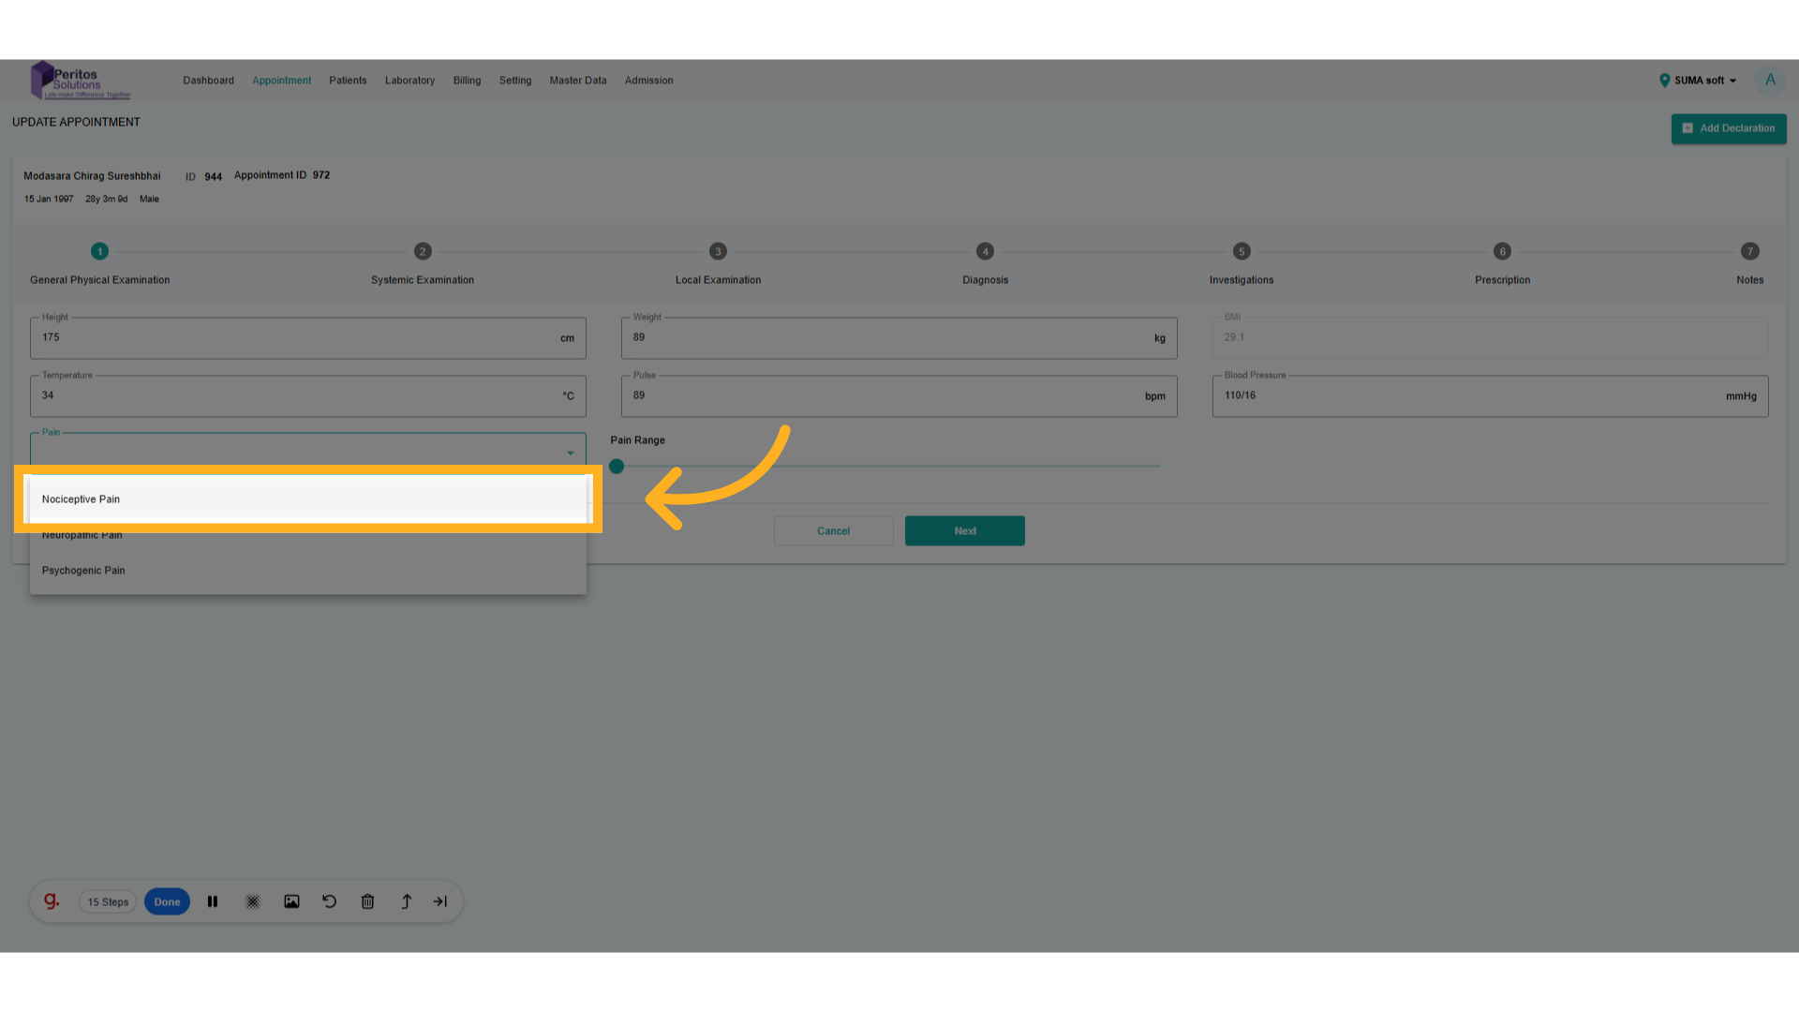Click the upload arrow icon in the toolbar
This screenshot has height=1012, width=1799.
[x=406, y=901]
